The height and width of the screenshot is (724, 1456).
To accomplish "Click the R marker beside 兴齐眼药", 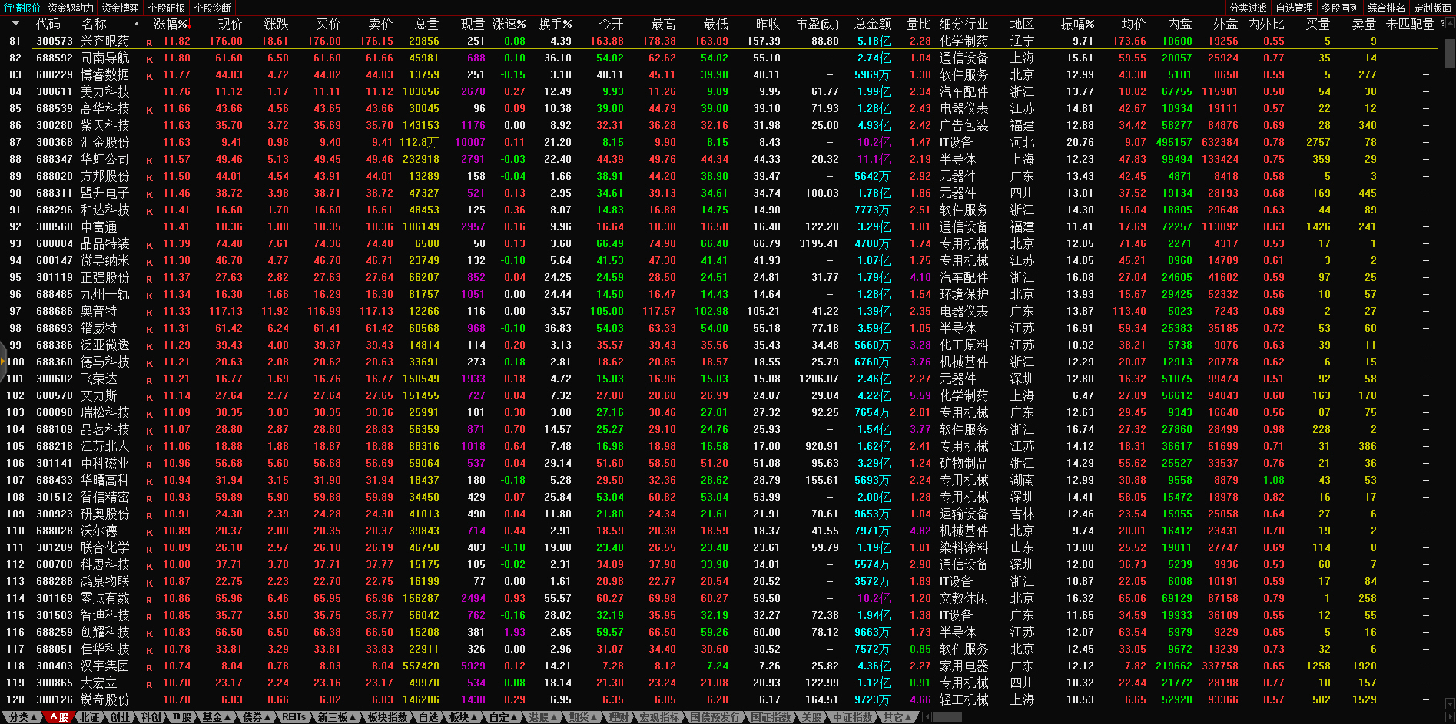I will pyautogui.click(x=149, y=42).
